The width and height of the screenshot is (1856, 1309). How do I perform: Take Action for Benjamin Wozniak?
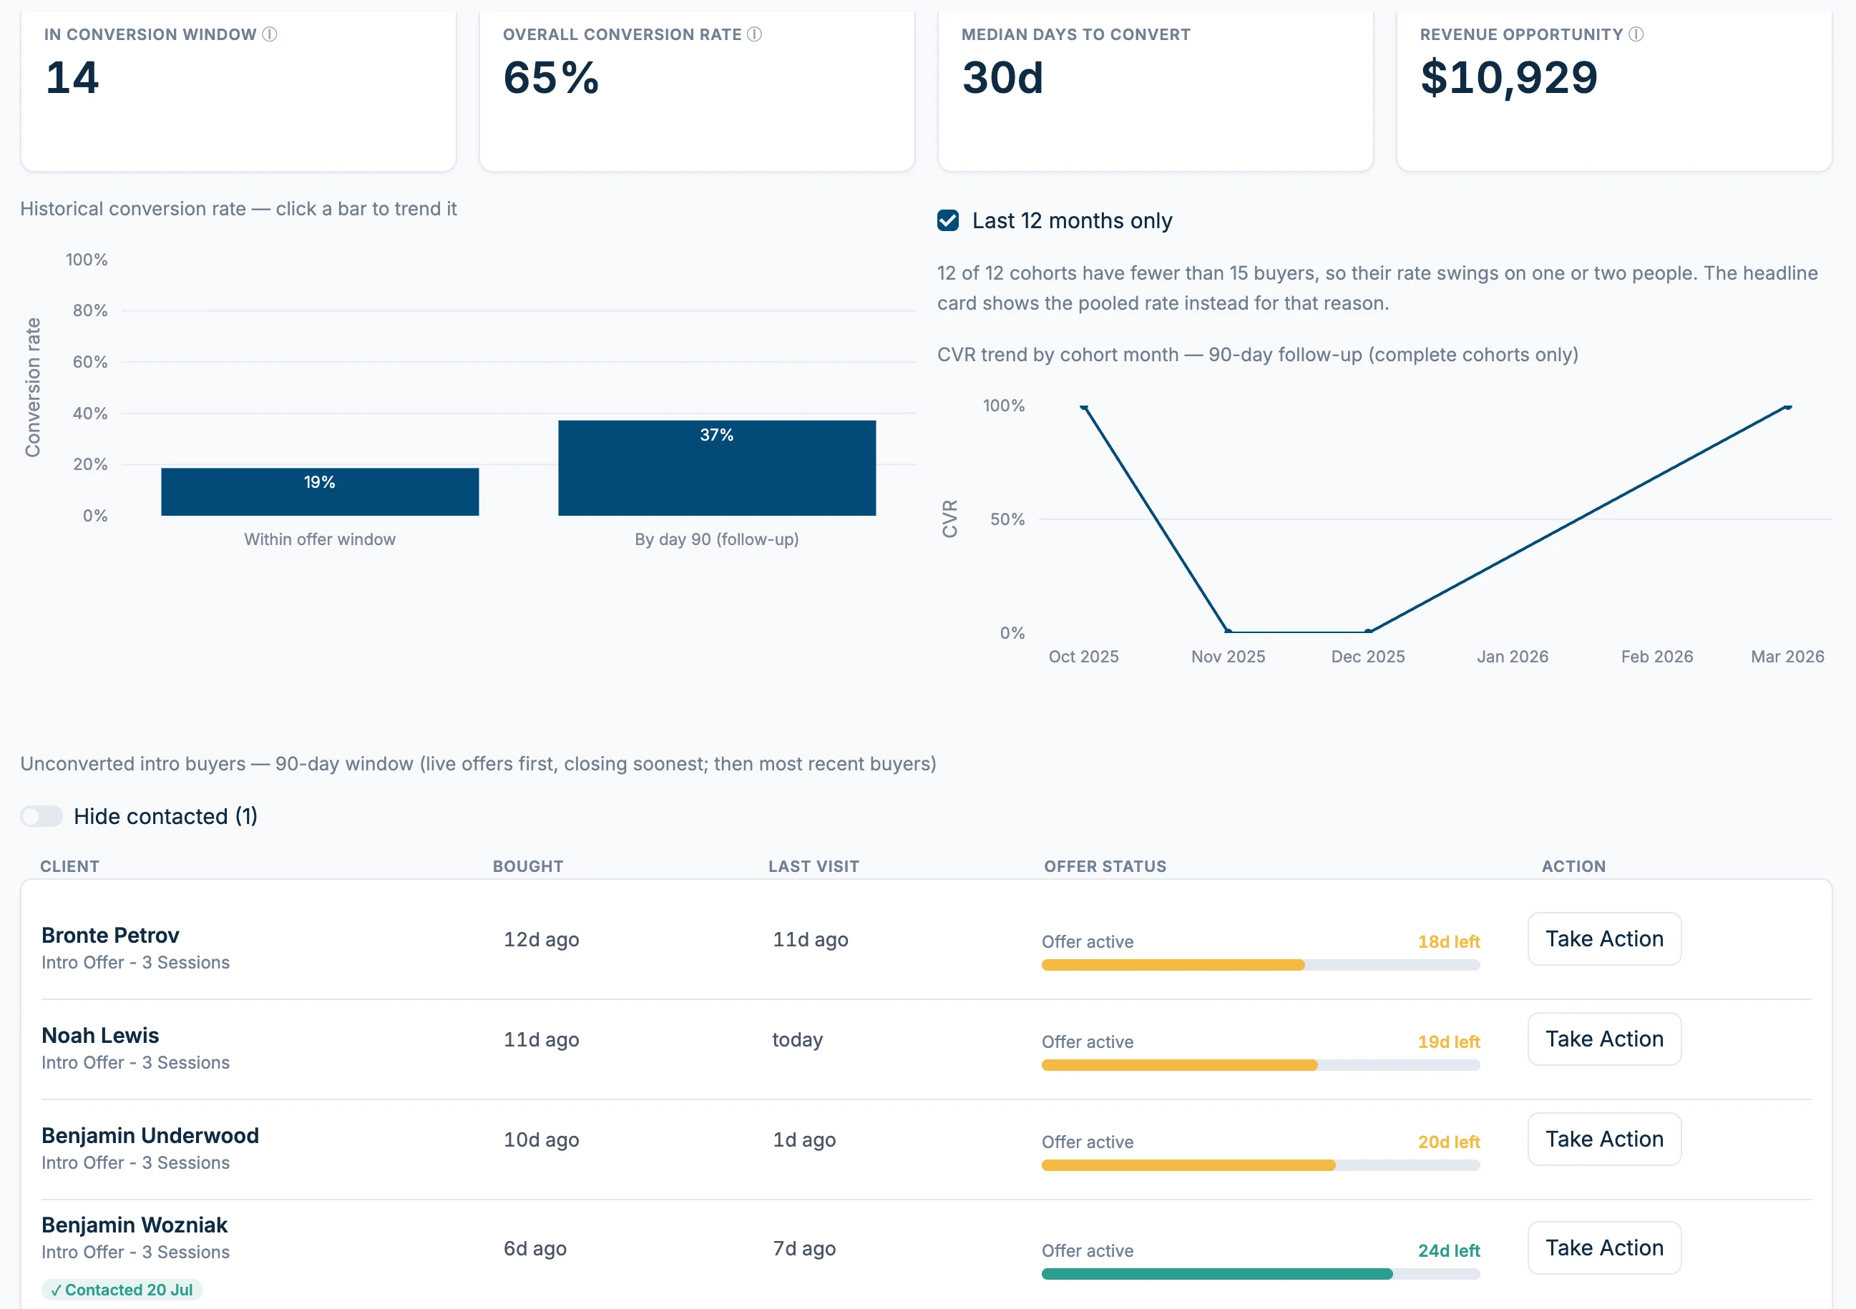1605,1248
